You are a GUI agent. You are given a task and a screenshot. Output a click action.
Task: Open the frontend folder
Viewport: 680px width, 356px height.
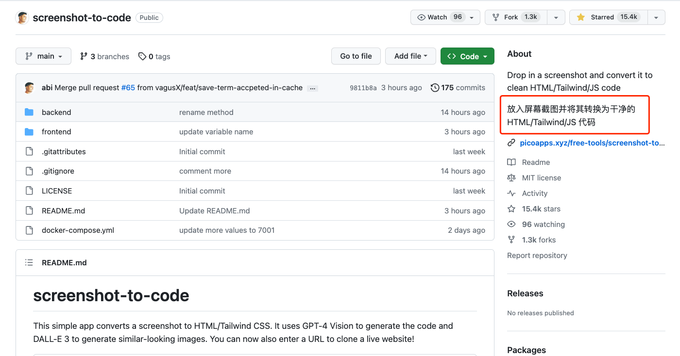56,132
